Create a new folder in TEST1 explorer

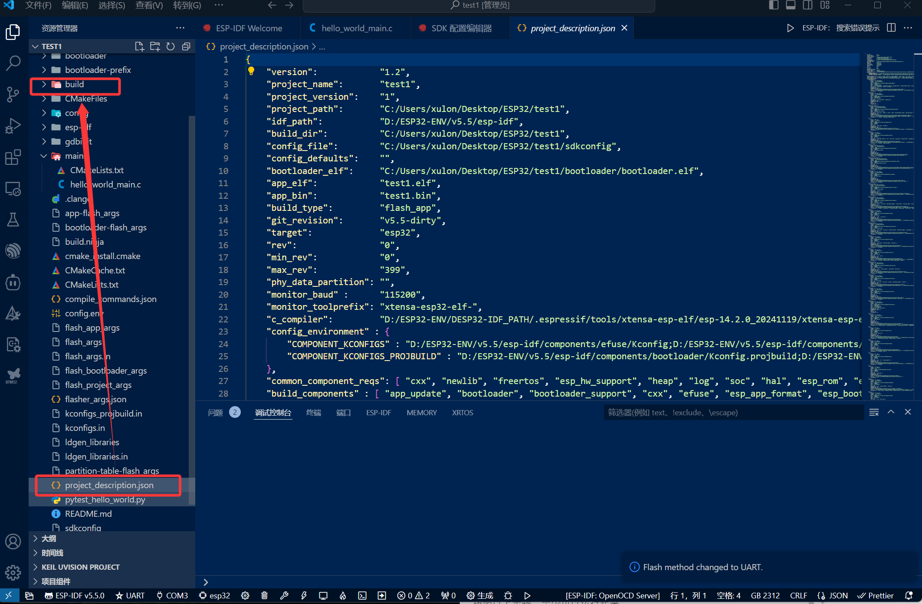[x=155, y=46]
